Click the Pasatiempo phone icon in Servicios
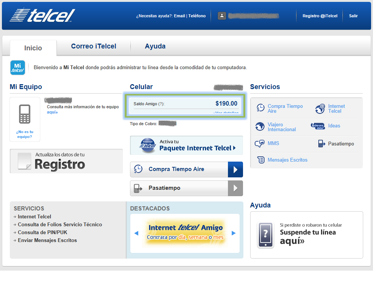Viewport: 373px width, 286px height. (321, 144)
